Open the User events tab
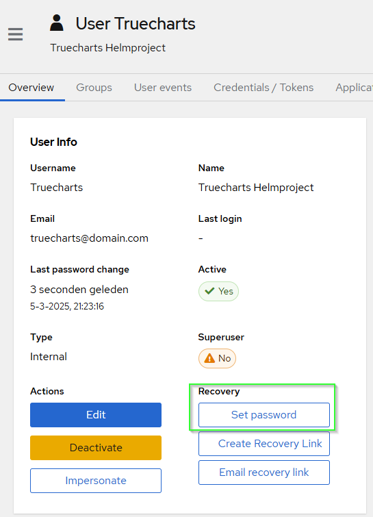Image resolution: width=373 pixels, height=517 pixels. [163, 88]
